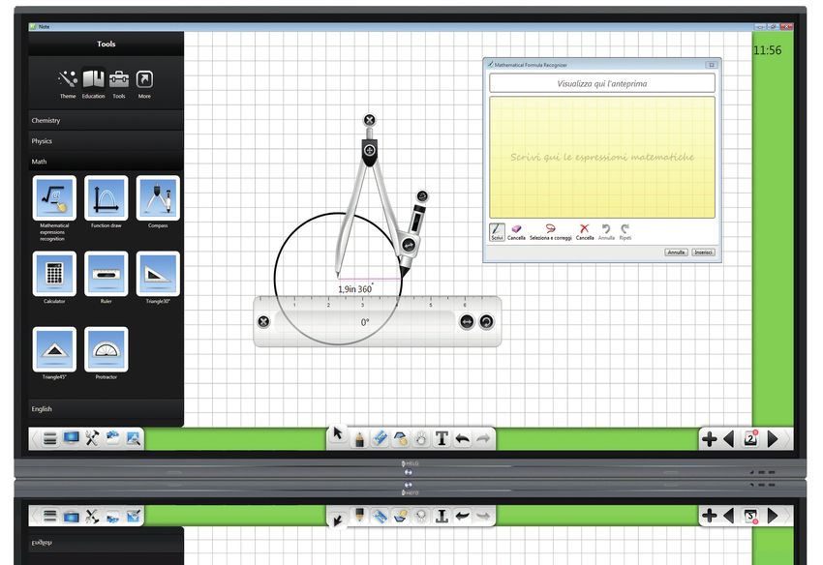The height and width of the screenshot is (565, 823).
Task: Click the compass radius adjust arrow button
Action: coord(409,245)
